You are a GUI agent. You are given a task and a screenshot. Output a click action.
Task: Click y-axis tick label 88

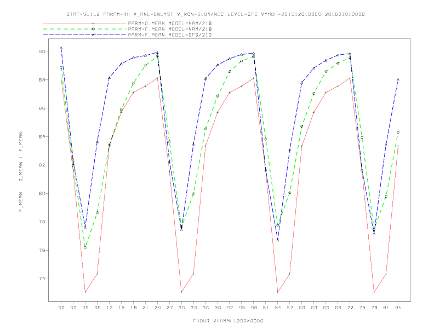[42, 80]
